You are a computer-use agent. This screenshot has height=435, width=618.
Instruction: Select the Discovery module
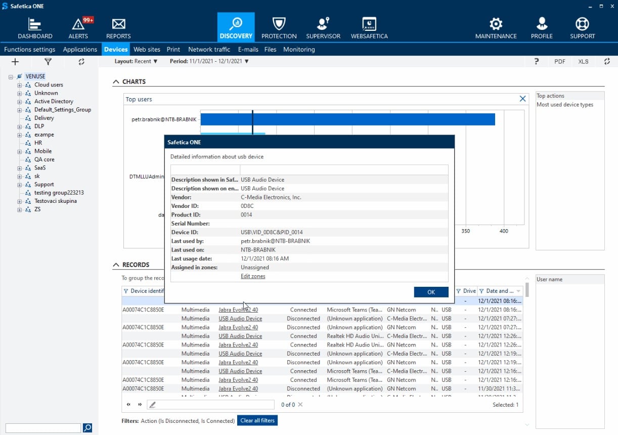(x=236, y=27)
